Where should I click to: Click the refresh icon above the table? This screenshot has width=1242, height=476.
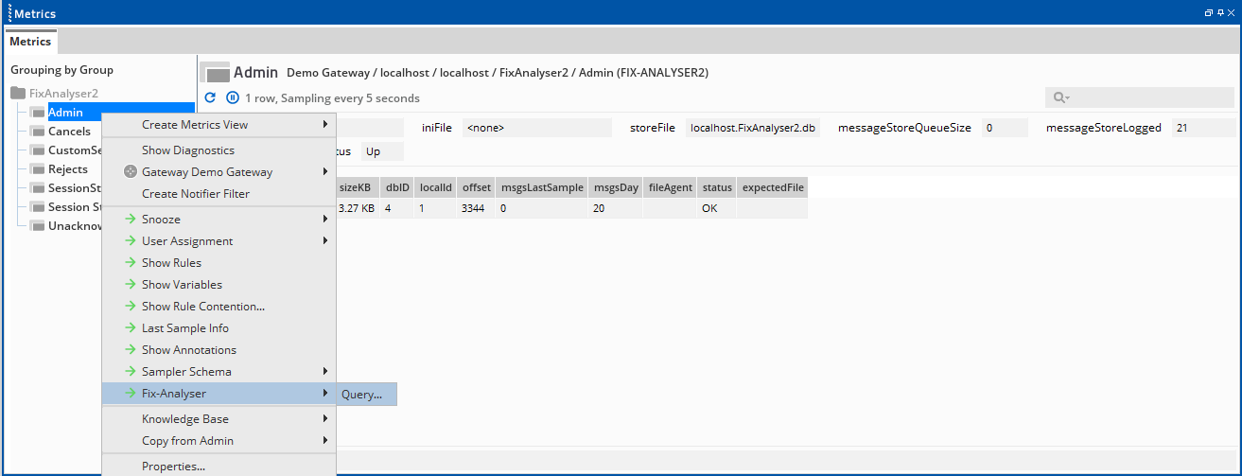point(210,97)
